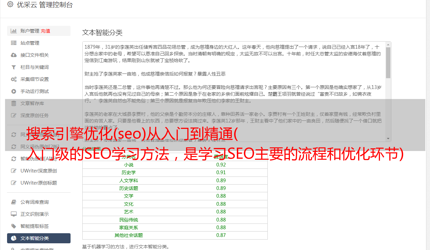Open the red 充值 recharge link
This screenshot has width=430, height=250.
(x=45, y=31)
